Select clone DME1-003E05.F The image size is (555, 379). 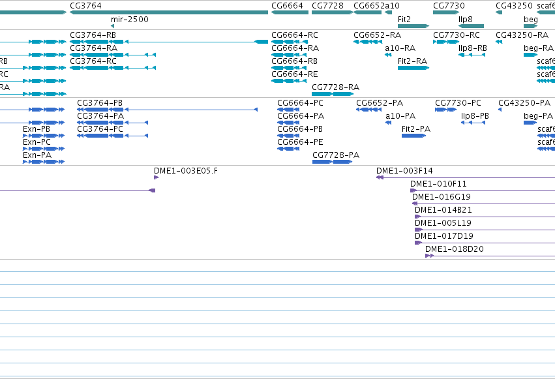[156, 177]
